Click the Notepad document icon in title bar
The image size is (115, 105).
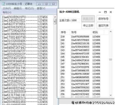click(4, 4)
